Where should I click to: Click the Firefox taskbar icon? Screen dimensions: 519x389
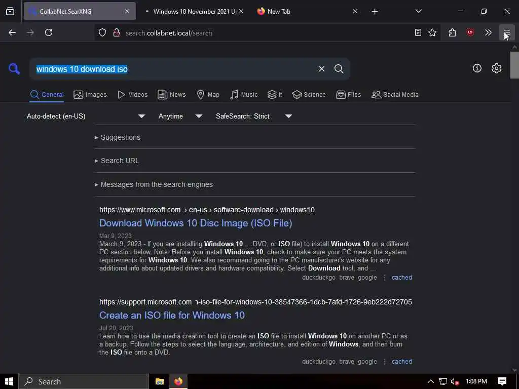pos(178,381)
